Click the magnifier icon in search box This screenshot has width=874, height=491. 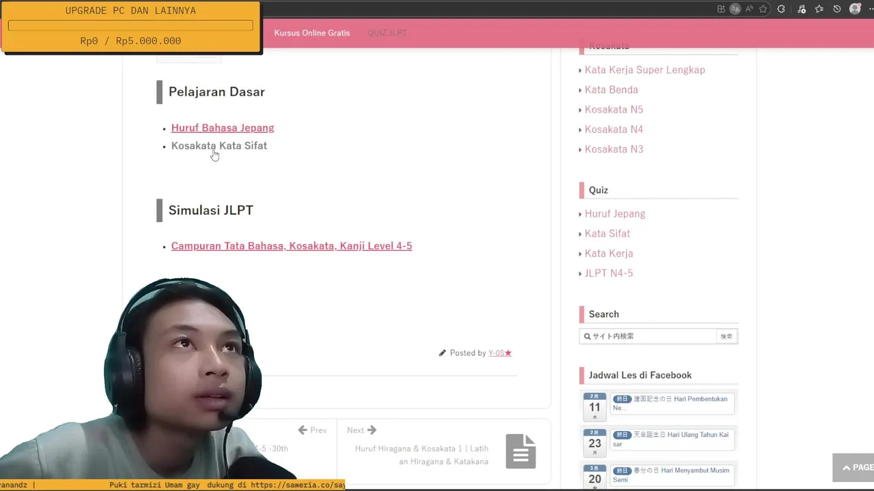click(587, 336)
